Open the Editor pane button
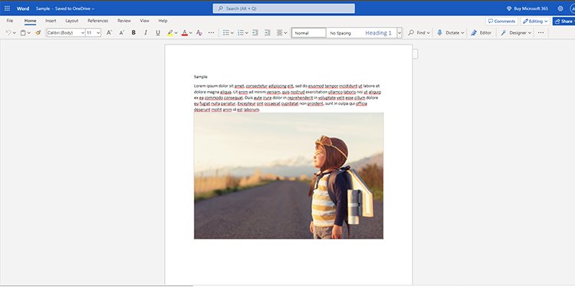Image resolution: width=575 pixels, height=287 pixels. 481,33
